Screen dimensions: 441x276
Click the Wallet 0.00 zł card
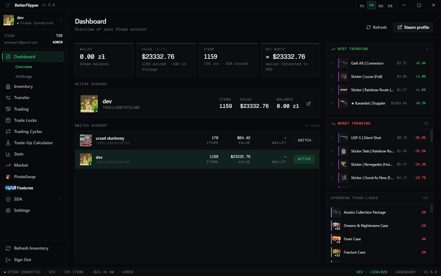[x=104, y=60]
